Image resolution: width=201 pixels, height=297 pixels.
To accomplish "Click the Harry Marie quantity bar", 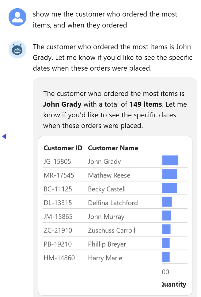I will (x=166, y=257).
